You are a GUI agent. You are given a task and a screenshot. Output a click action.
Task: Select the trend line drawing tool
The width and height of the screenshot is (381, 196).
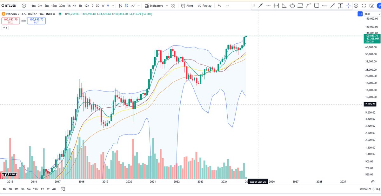click(332, 6)
